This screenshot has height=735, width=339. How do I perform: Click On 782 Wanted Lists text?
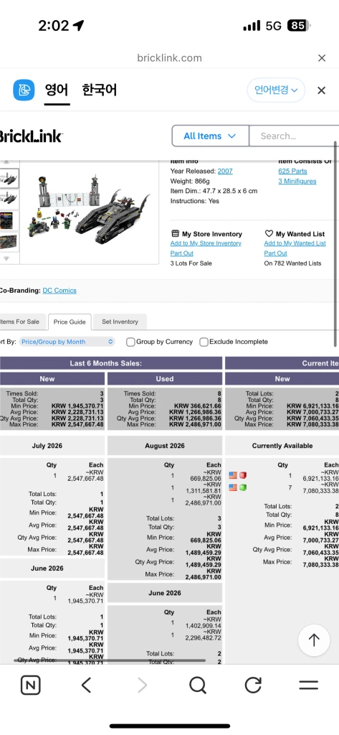[292, 263]
